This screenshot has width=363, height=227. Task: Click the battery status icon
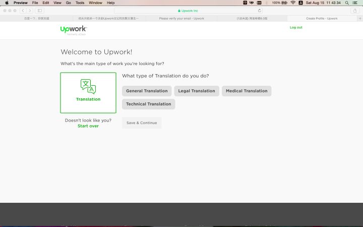[x=280, y=3]
